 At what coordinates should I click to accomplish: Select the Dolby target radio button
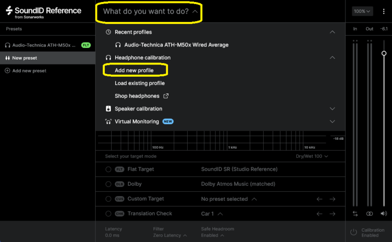tap(108, 184)
